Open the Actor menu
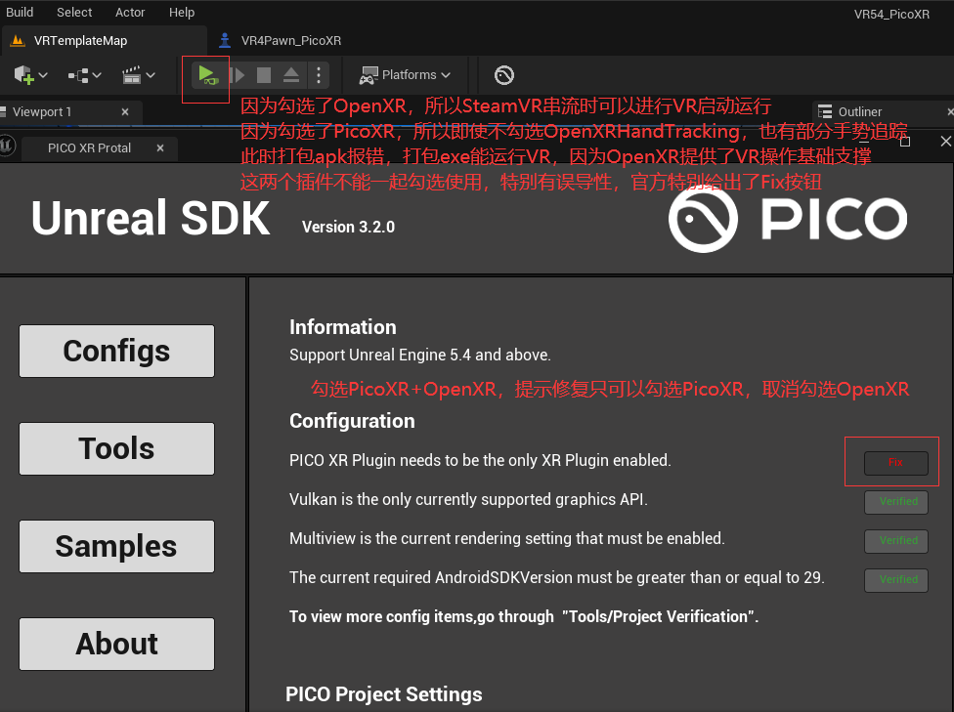This screenshot has width=954, height=712. click(130, 12)
